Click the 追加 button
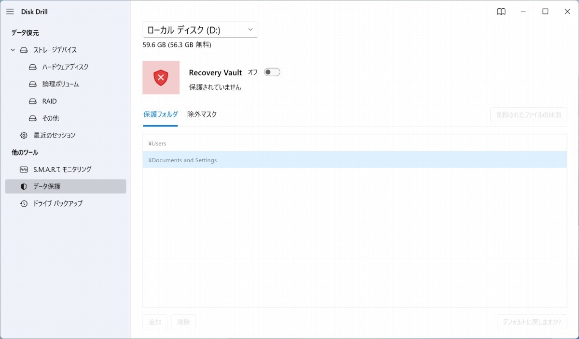 click(155, 322)
